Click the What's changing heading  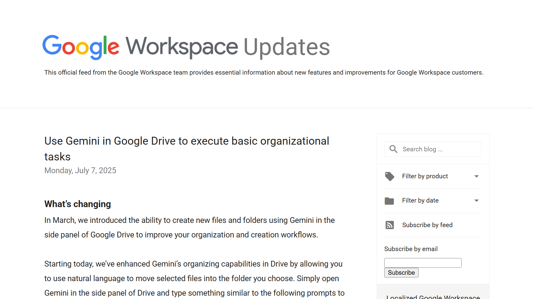pyautogui.click(x=78, y=204)
